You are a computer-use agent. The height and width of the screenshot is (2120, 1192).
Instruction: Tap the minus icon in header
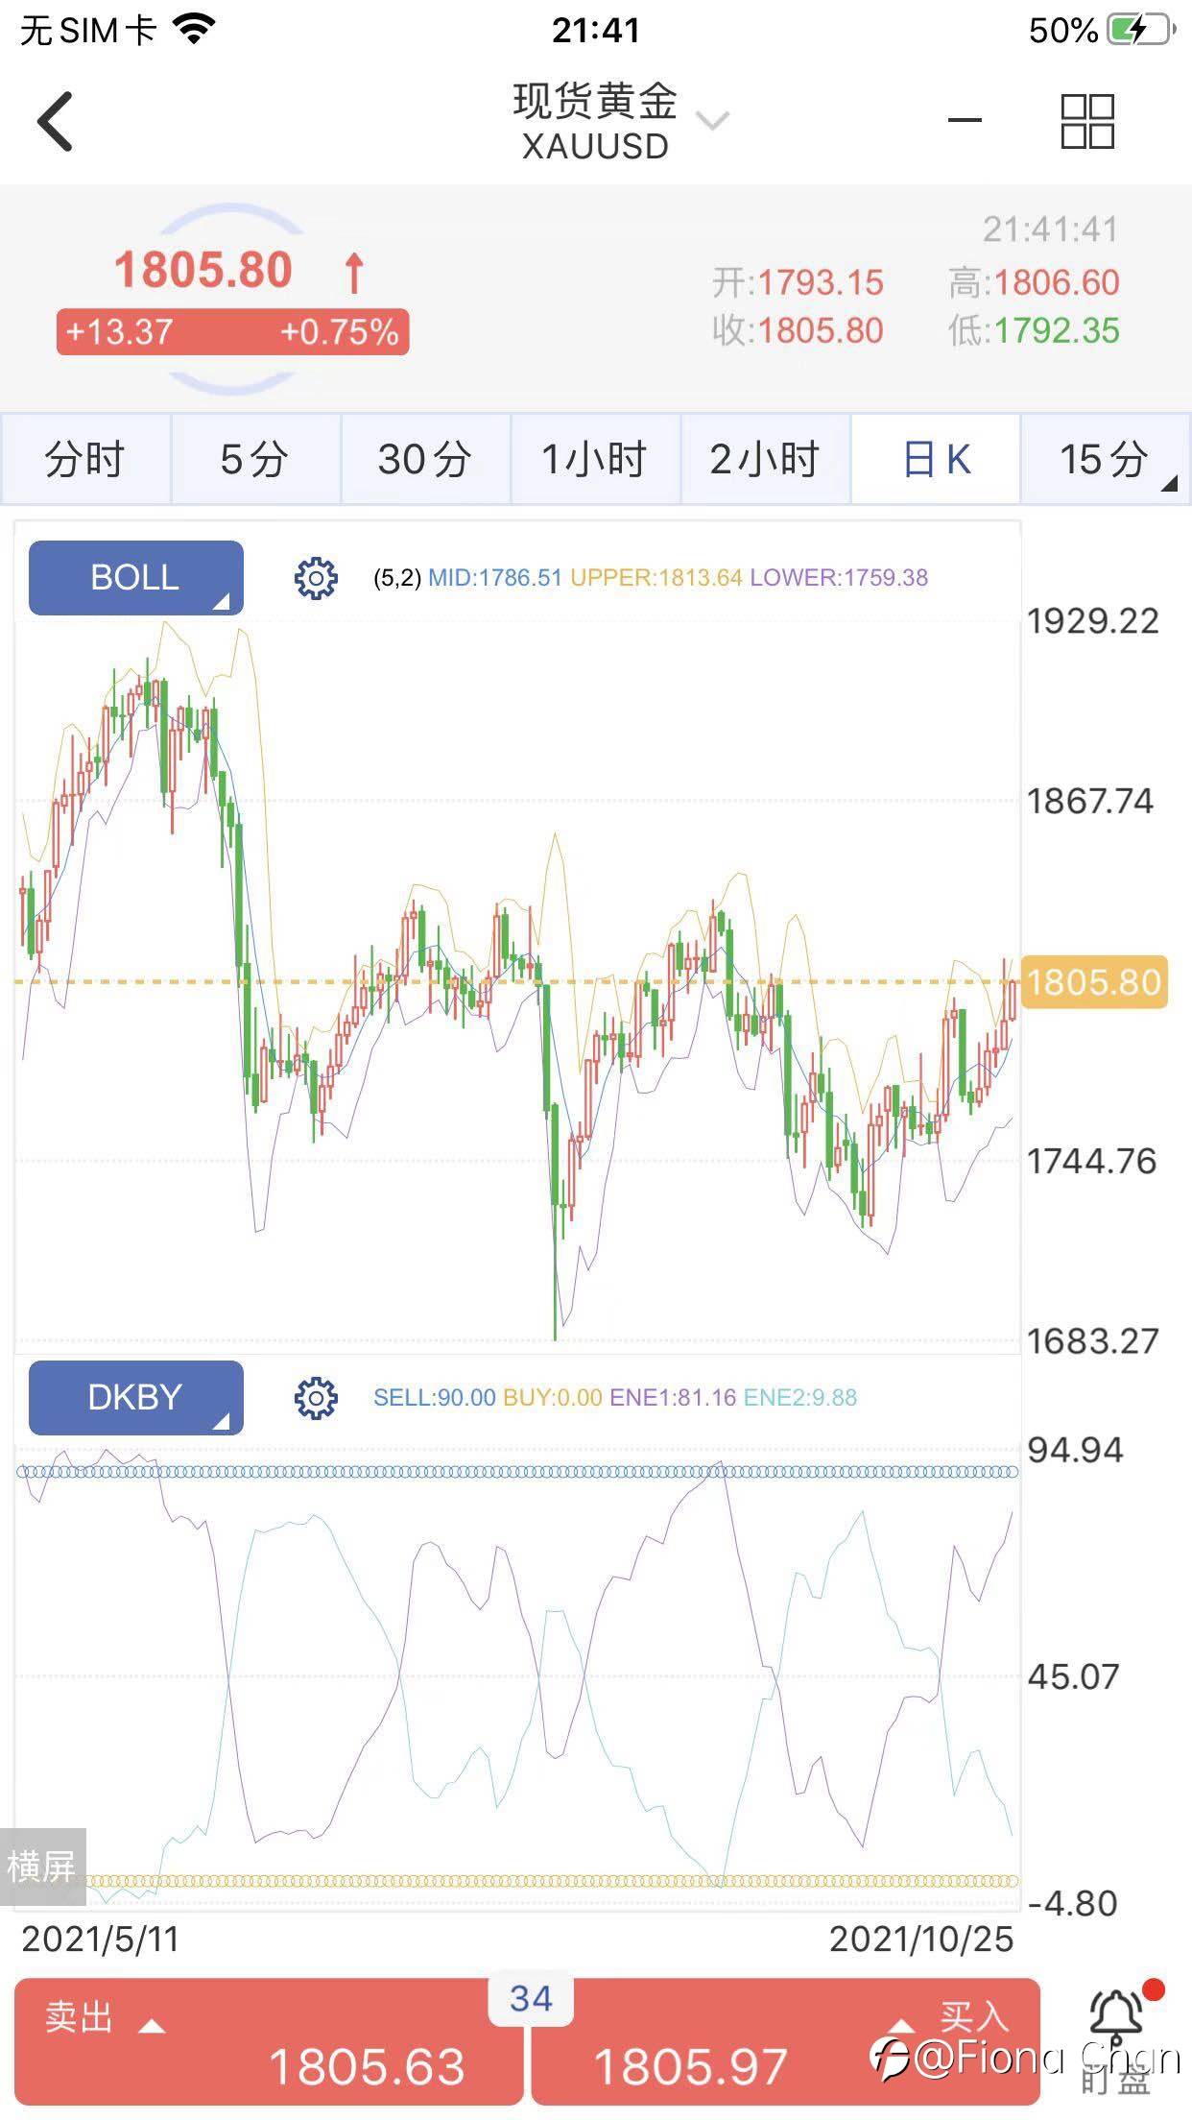click(965, 121)
